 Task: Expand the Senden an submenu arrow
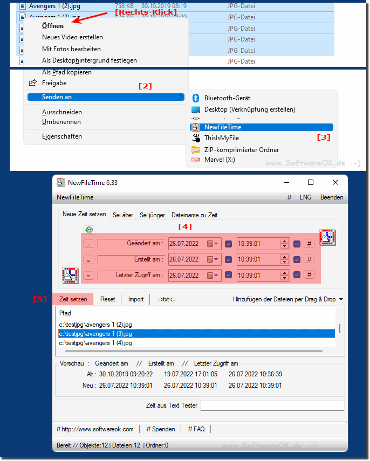[181, 97]
